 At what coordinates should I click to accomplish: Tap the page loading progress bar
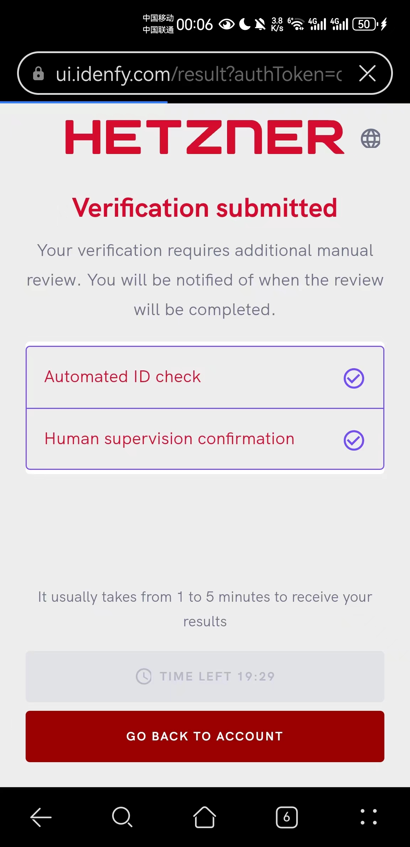(84, 102)
